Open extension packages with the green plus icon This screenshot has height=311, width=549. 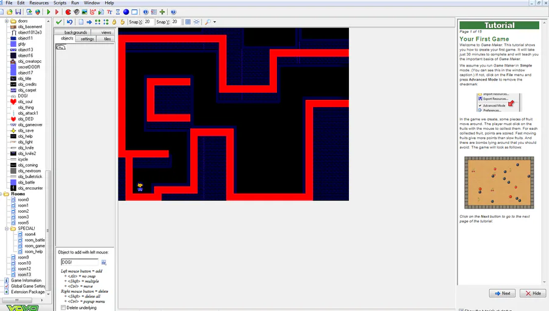162,12
